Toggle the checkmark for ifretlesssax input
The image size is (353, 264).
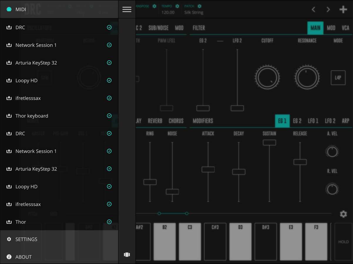(x=109, y=98)
